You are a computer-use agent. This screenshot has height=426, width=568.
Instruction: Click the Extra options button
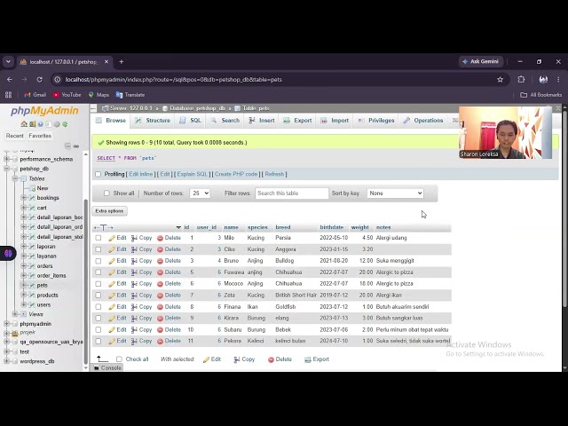[x=109, y=211]
